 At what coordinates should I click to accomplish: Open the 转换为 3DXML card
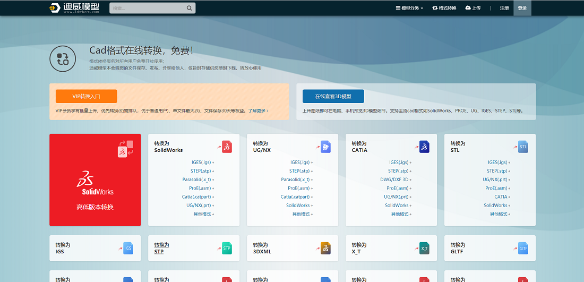tap(293, 248)
